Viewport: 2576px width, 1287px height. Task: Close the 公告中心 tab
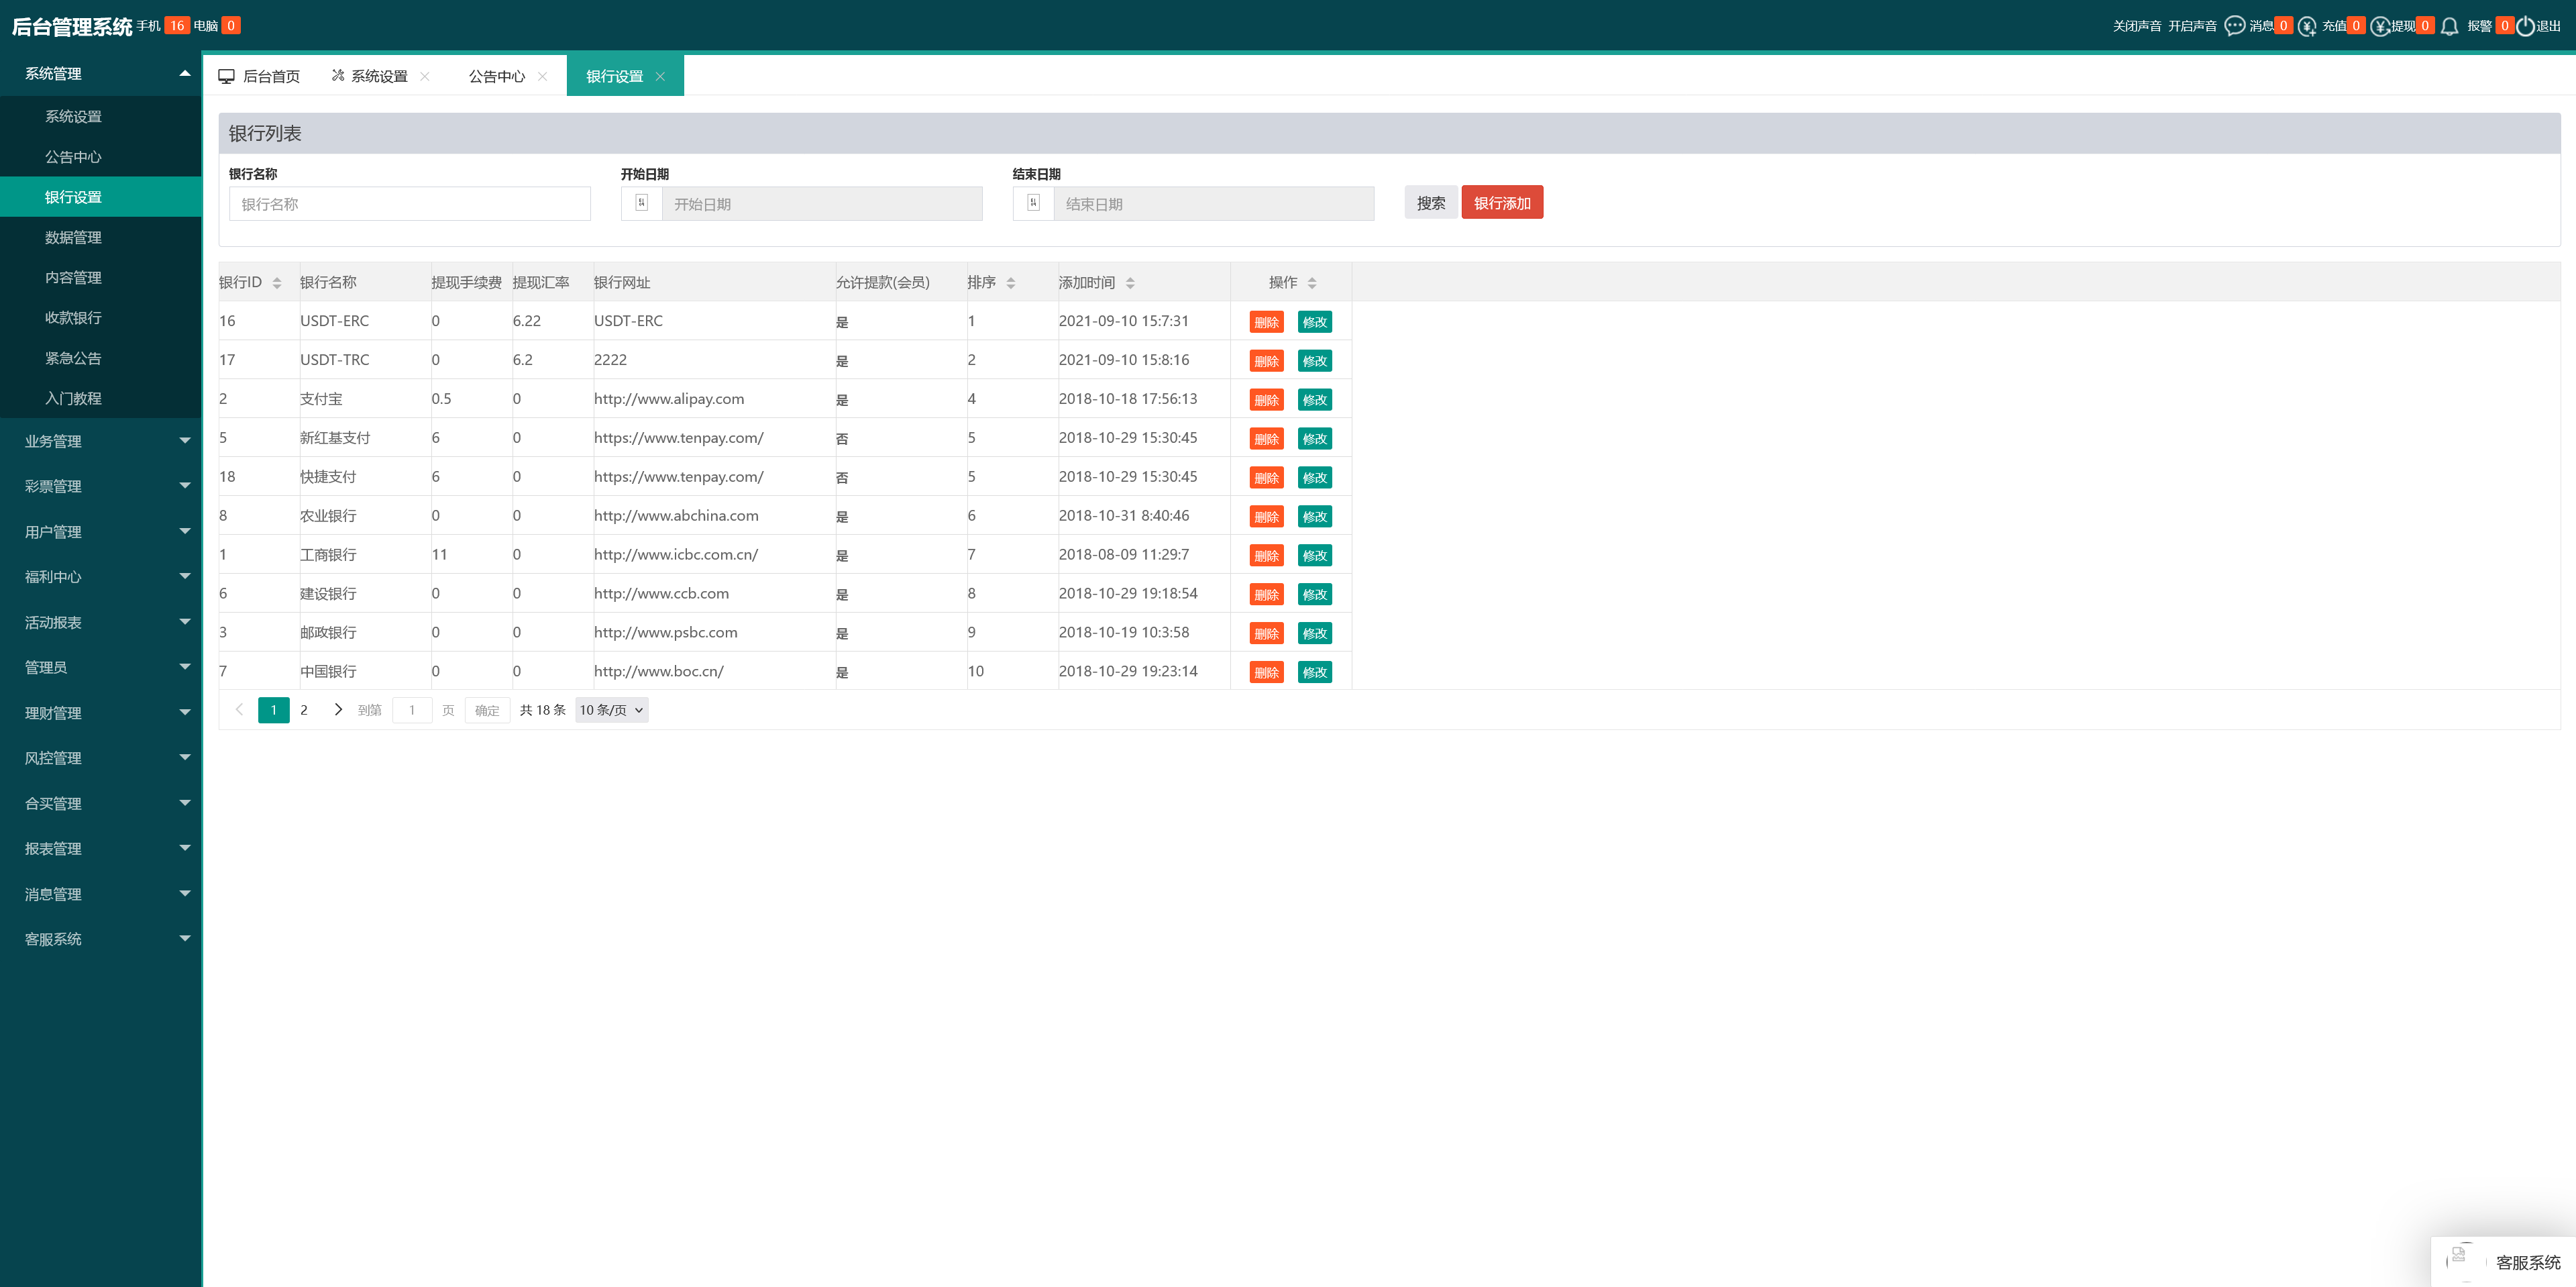click(x=542, y=76)
